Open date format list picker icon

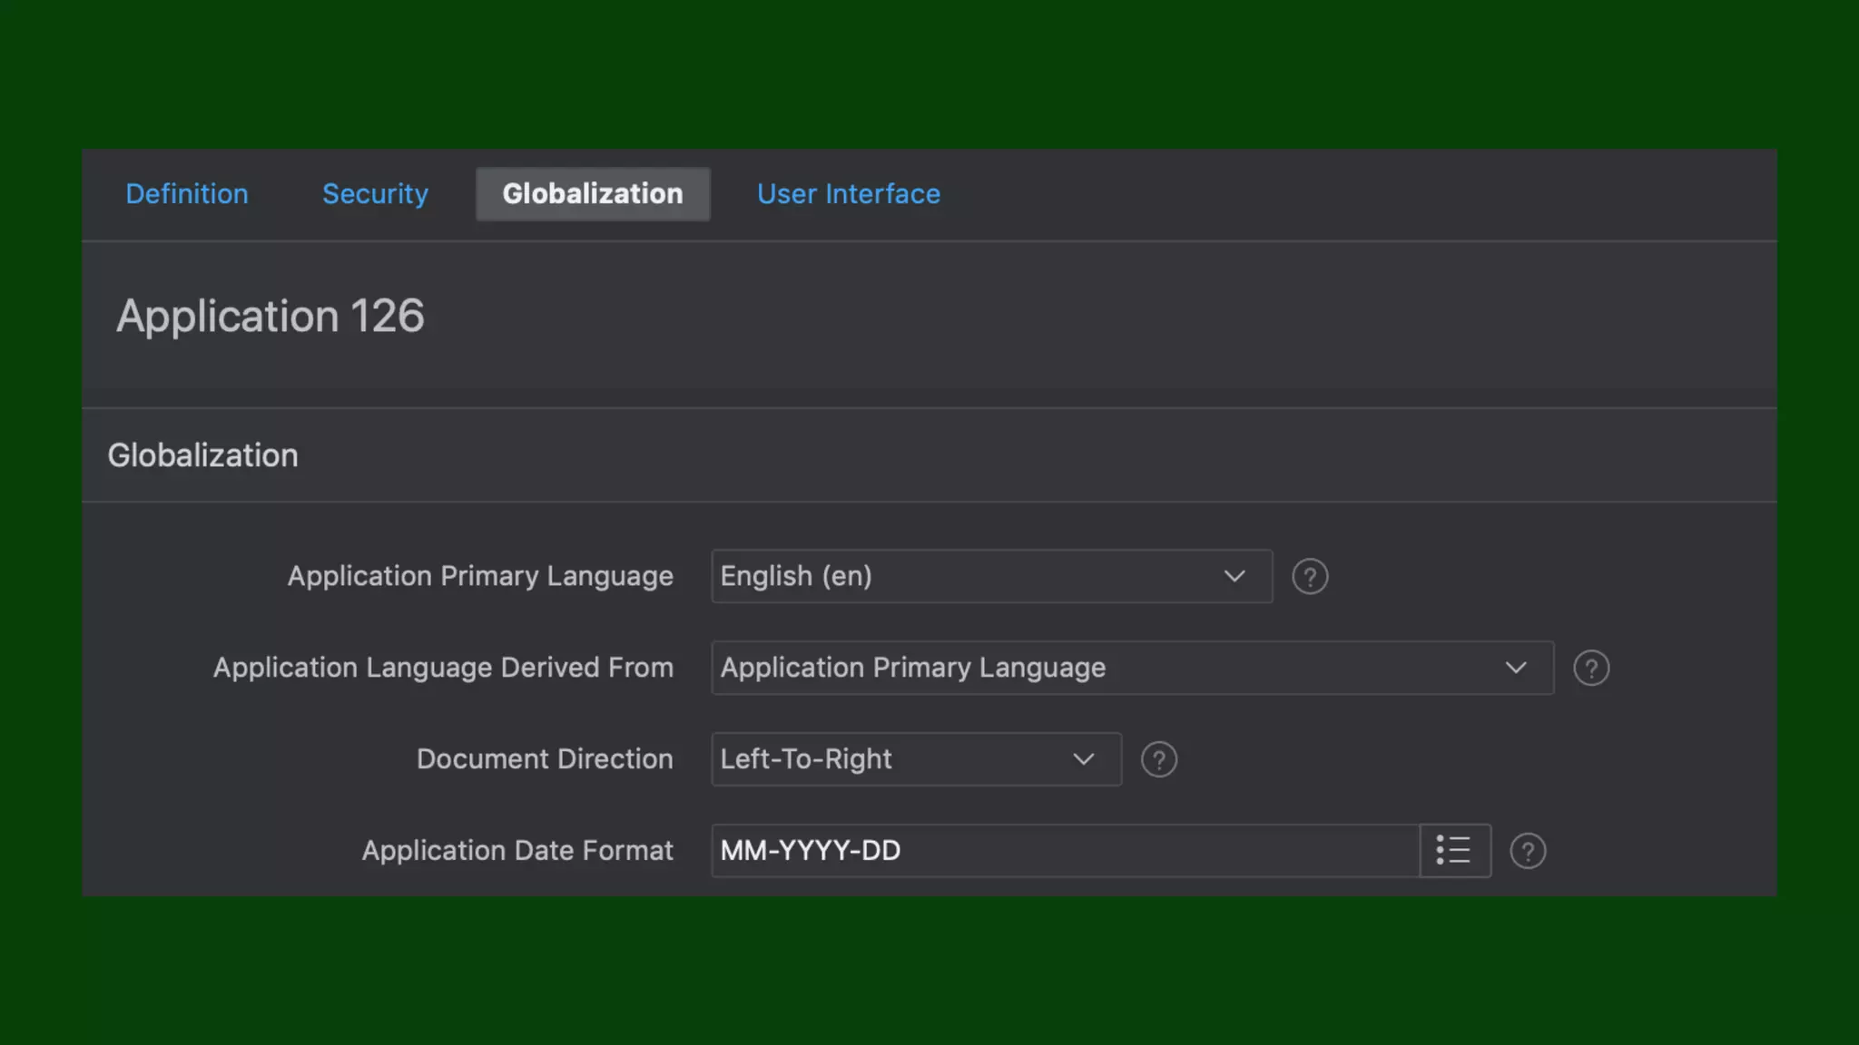point(1454,851)
